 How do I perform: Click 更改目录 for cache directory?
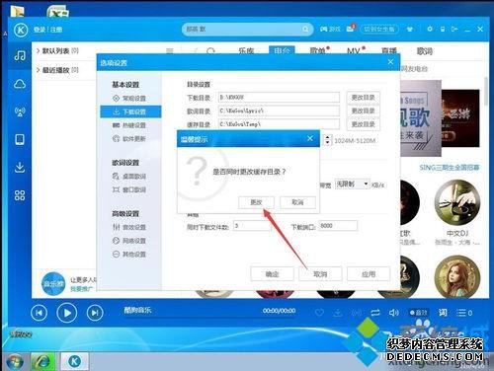pyautogui.click(x=363, y=124)
